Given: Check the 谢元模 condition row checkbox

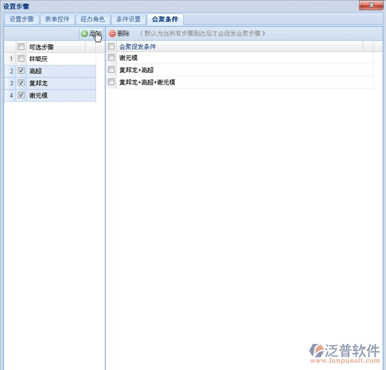Looking at the screenshot, I should (111, 58).
